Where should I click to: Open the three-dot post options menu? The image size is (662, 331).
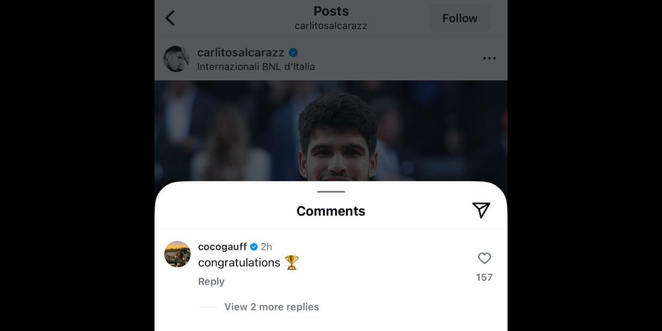point(489,58)
